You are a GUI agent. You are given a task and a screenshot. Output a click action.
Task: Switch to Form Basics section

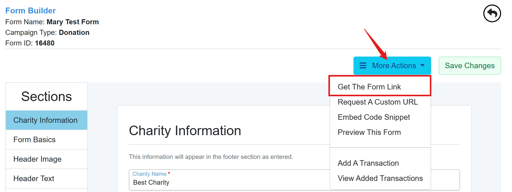pyautogui.click(x=47, y=139)
